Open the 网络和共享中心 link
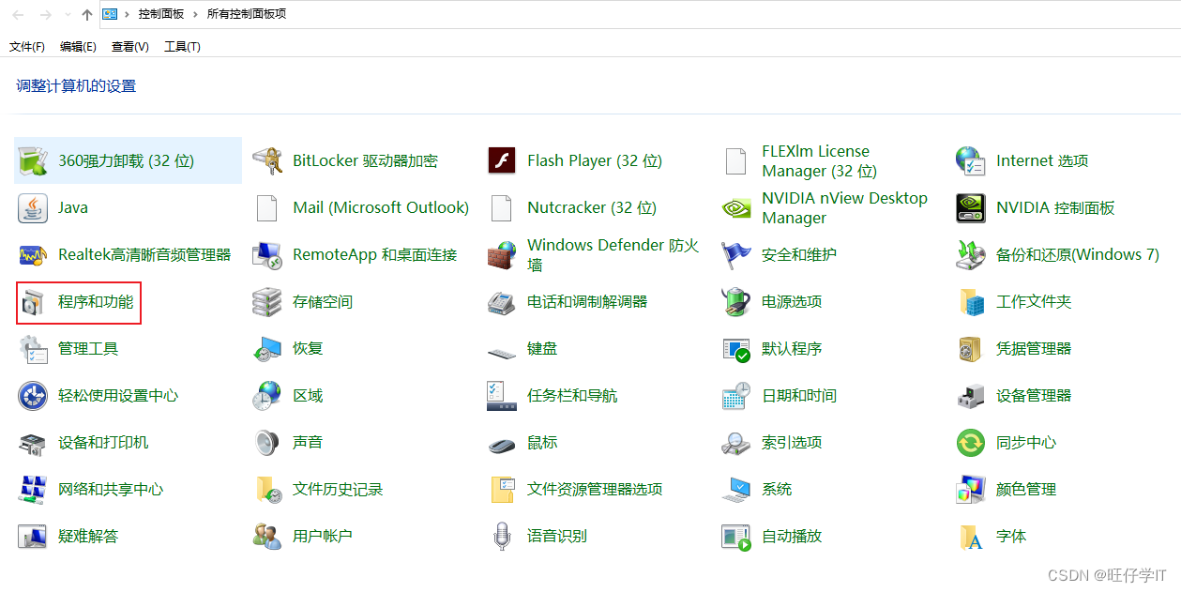Image resolution: width=1181 pixels, height=592 pixels. click(x=111, y=489)
